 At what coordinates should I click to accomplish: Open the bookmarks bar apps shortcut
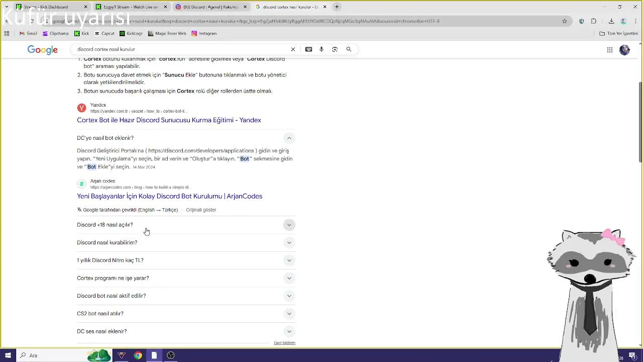click(x=7, y=34)
